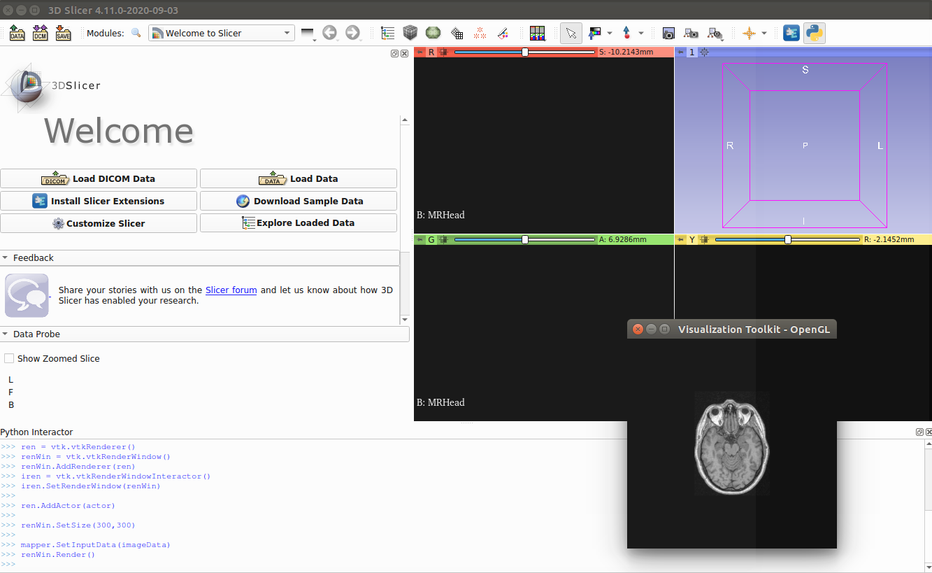Click the scene view capture icon
This screenshot has height=573, width=932.
coord(691,33)
